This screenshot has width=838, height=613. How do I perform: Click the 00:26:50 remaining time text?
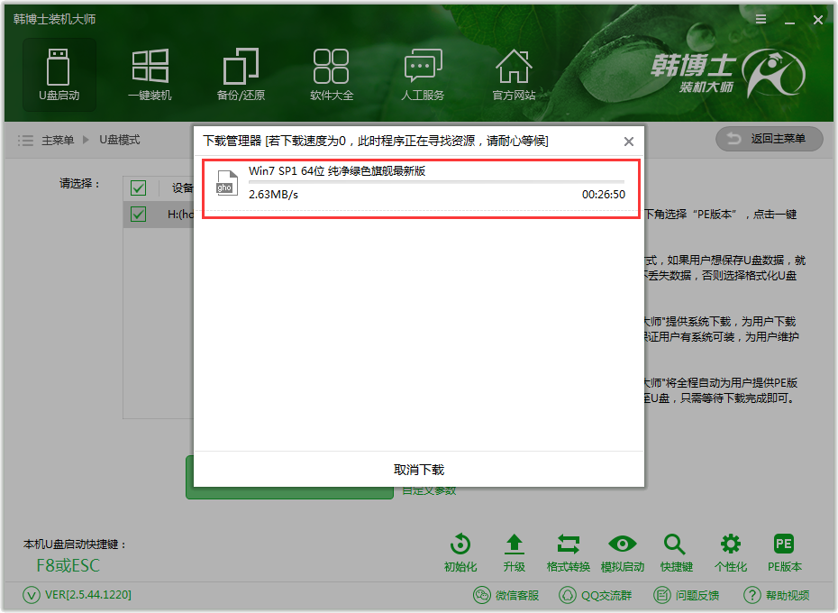(x=604, y=195)
